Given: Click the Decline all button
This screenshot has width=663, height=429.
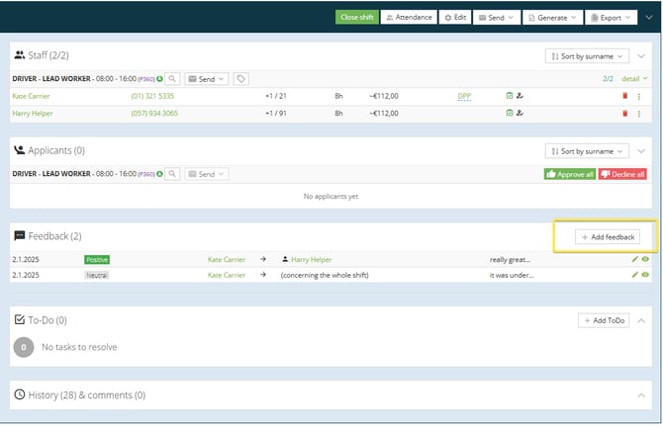Looking at the screenshot, I should (x=622, y=174).
